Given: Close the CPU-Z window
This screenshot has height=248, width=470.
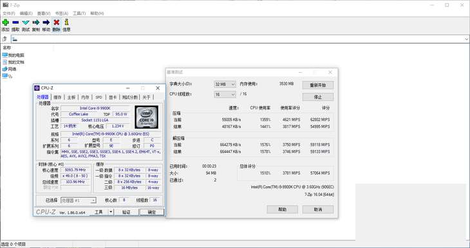Looking at the screenshot, I should point(158,88).
